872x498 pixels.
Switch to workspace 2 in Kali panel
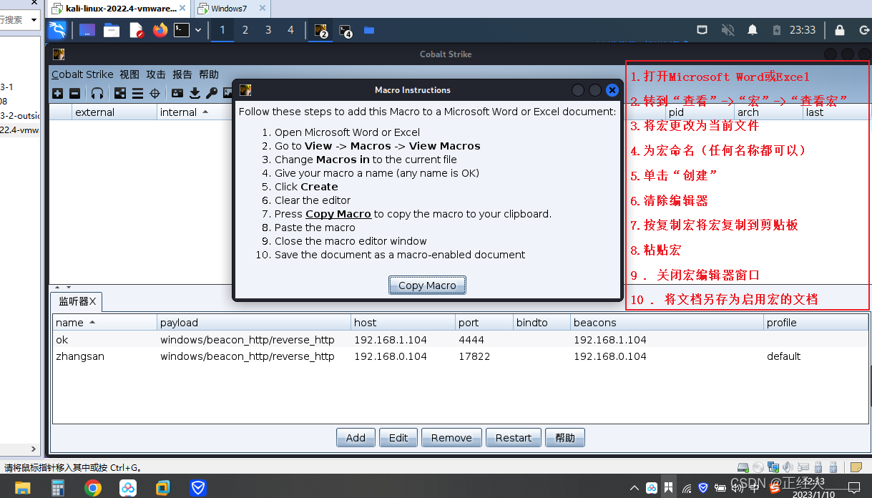tap(245, 30)
